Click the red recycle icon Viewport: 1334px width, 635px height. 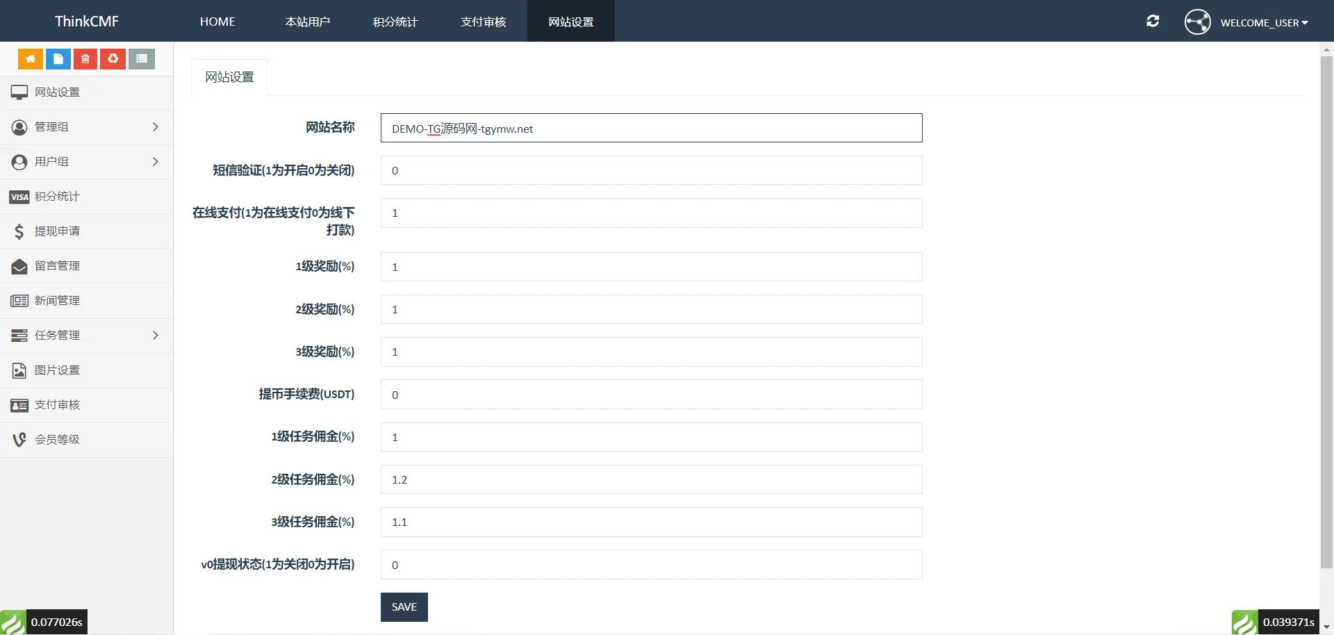coord(113,59)
